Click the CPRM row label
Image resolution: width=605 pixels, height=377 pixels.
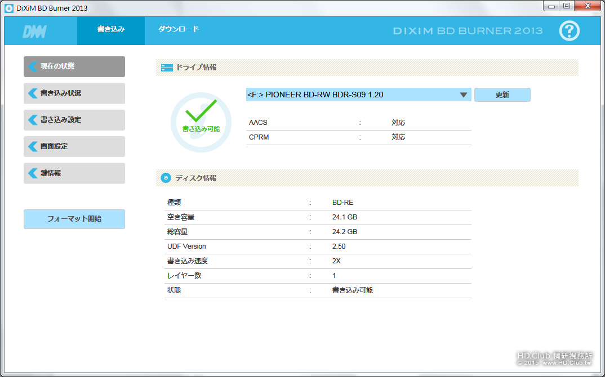pos(259,137)
